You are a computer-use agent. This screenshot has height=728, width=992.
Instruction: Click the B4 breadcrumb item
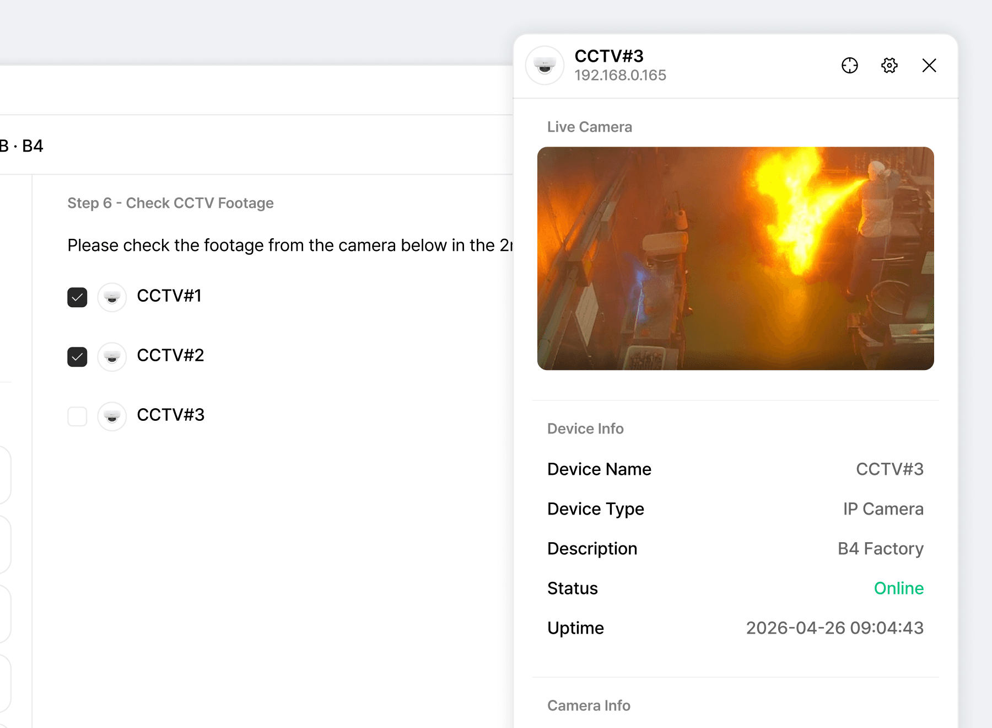(x=33, y=146)
